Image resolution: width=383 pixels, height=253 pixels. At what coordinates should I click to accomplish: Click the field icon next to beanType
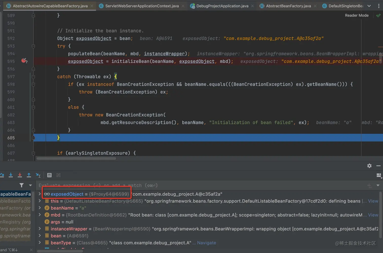point(47,243)
